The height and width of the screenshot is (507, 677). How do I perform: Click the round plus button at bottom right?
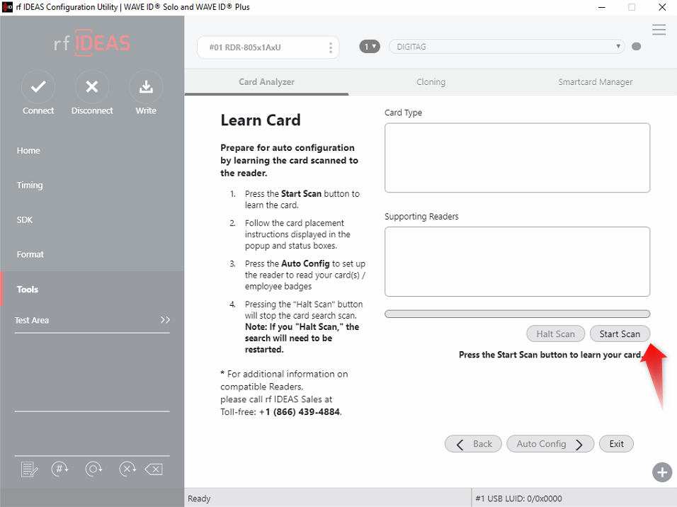pos(662,472)
